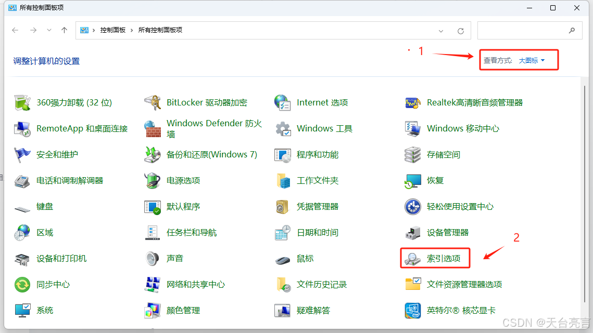Open 同步中心 green sync icon
Screen dimensions: 593x333
click(x=22, y=285)
